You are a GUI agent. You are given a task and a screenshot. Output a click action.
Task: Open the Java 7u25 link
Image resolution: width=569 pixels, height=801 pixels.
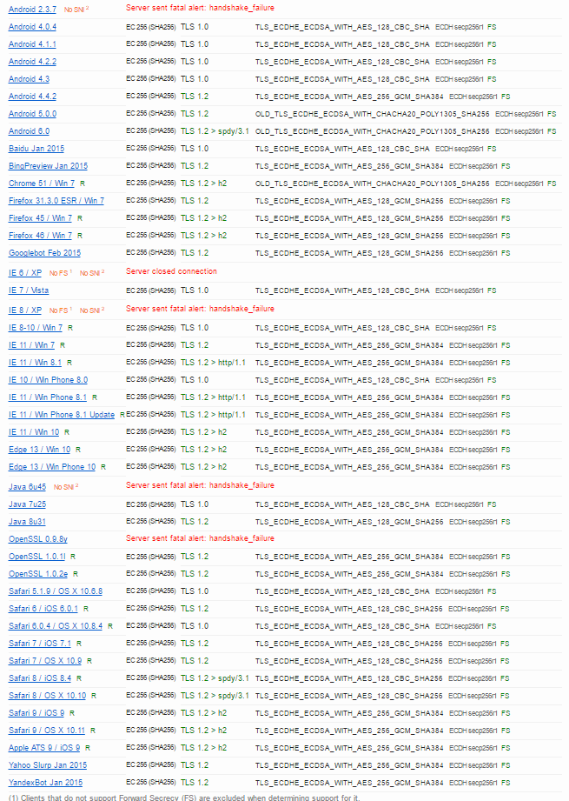point(27,504)
